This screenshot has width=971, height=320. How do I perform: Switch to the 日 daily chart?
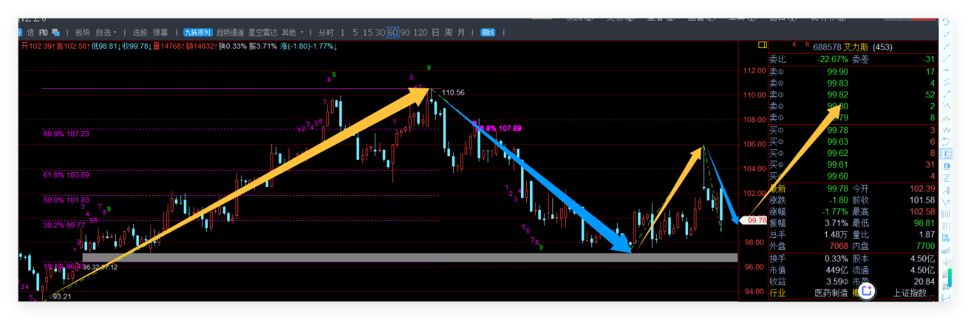pyautogui.click(x=435, y=33)
